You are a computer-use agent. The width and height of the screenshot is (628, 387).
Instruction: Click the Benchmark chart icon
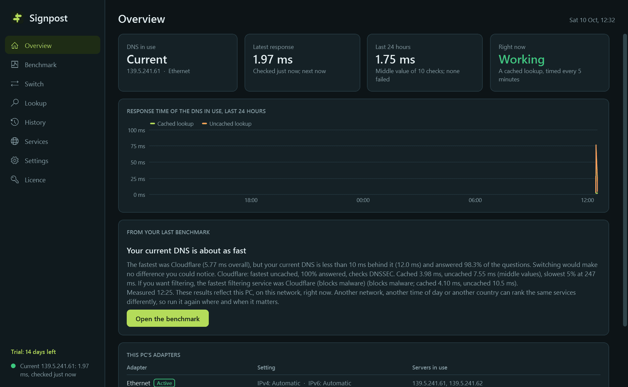click(x=15, y=64)
